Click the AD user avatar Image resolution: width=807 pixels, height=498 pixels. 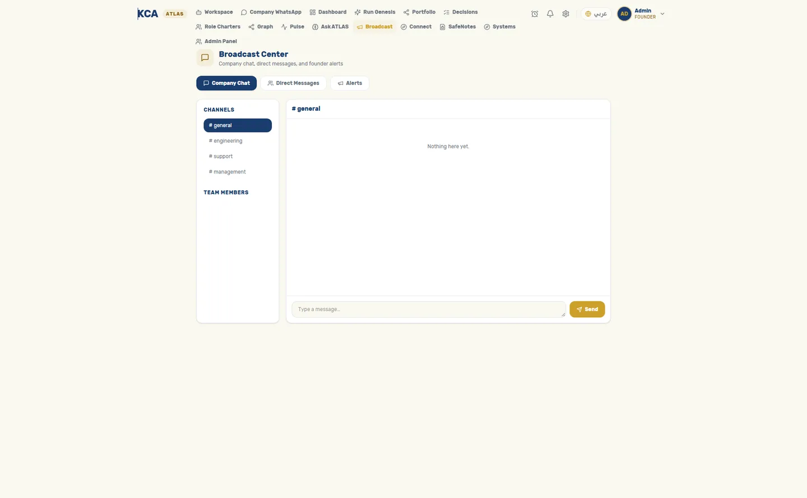click(x=624, y=14)
